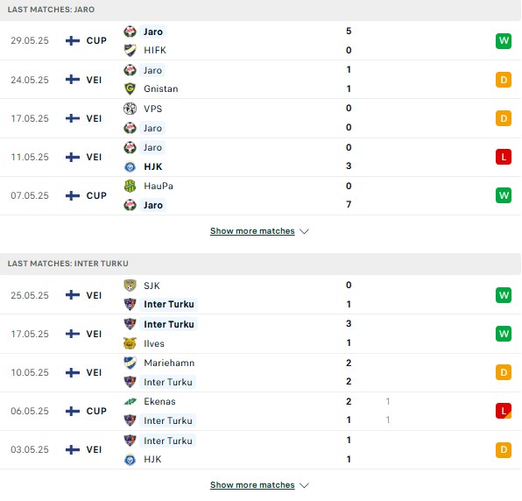Click the SJK team crest icon
The width and height of the screenshot is (522, 501).
(x=130, y=286)
